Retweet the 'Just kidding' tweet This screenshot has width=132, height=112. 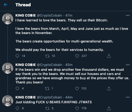click(47, 108)
